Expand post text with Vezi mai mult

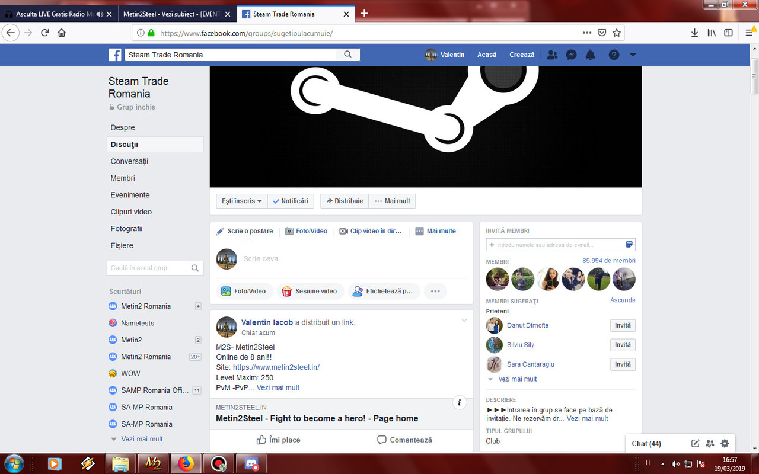278,388
